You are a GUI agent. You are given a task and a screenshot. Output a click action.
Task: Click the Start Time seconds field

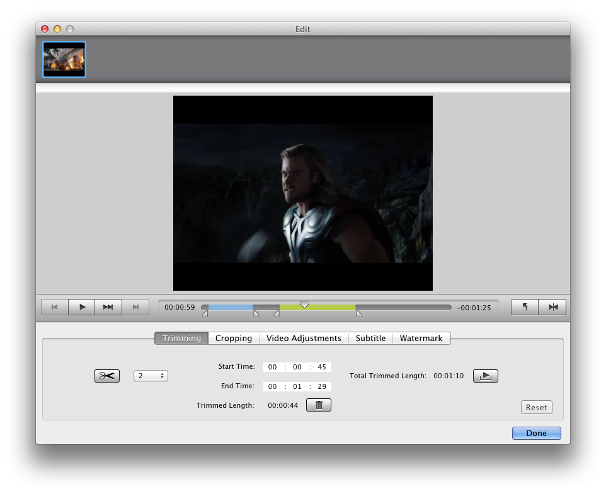pos(322,367)
